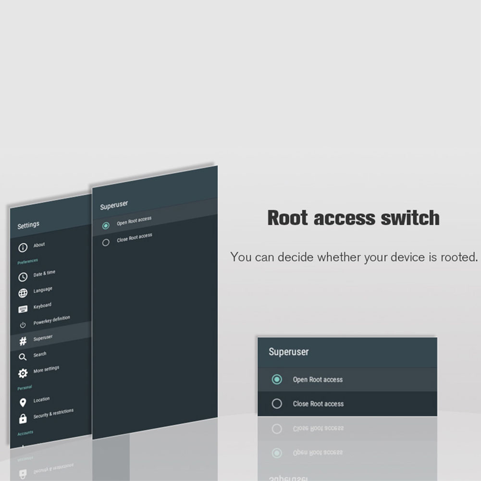Click the Language globe icon

coord(23,294)
